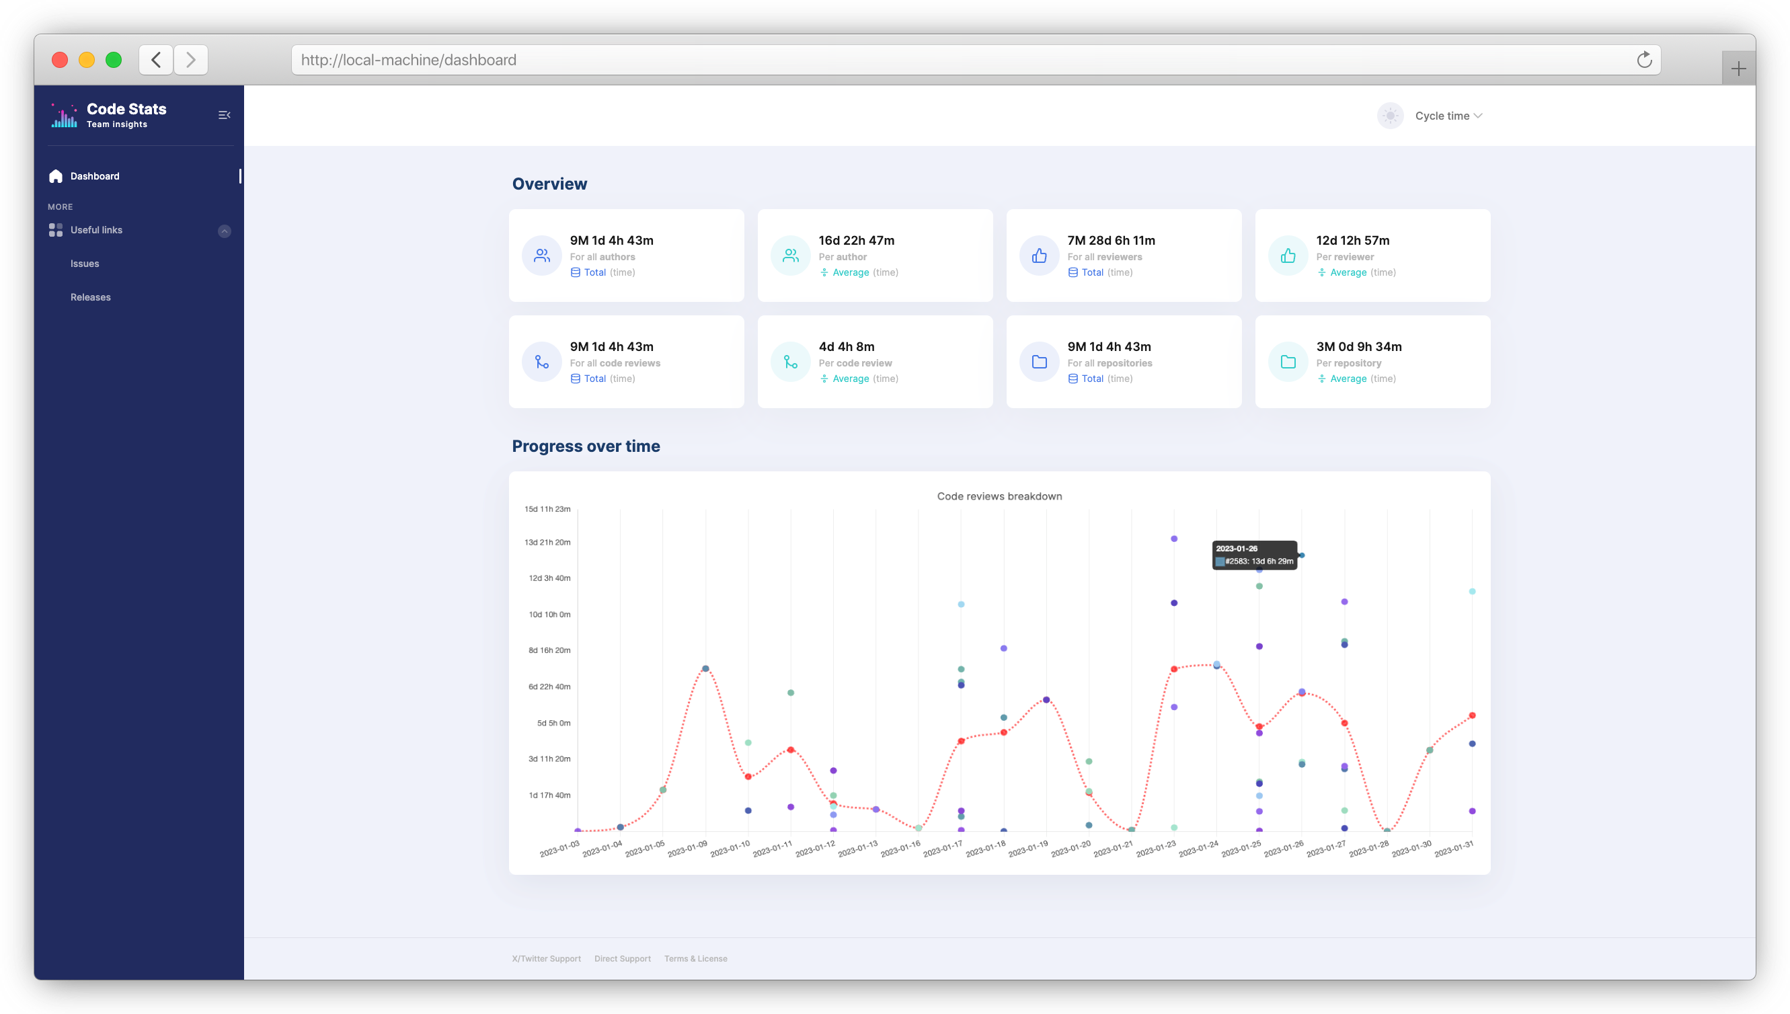1790x1014 pixels.
Task: Toggle light/dark theme sun icon
Action: point(1390,116)
